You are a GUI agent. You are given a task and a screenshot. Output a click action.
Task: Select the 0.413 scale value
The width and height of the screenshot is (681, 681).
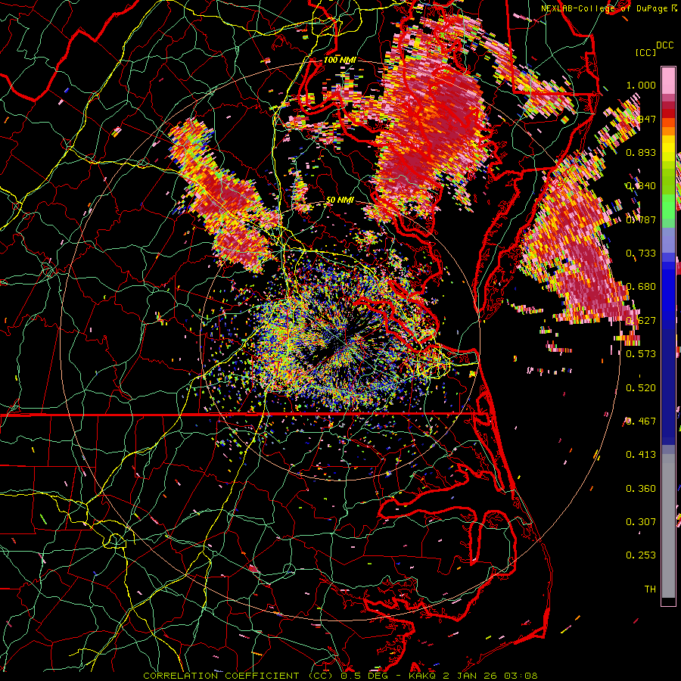(641, 455)
